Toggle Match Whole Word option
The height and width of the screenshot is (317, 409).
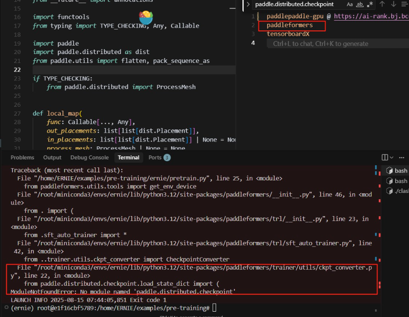tap(359, 4)
